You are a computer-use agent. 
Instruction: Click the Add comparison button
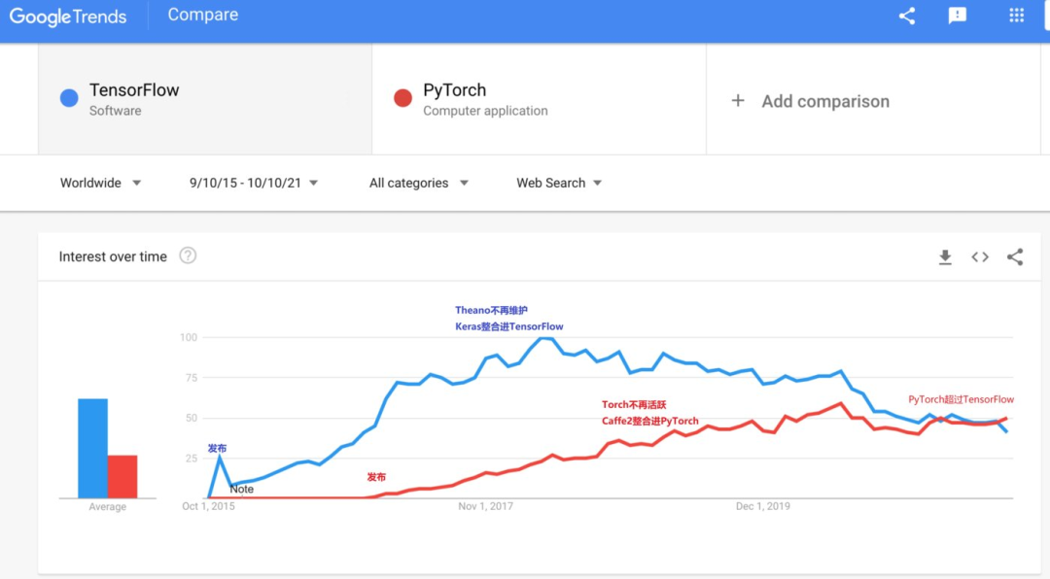point(824,101)
